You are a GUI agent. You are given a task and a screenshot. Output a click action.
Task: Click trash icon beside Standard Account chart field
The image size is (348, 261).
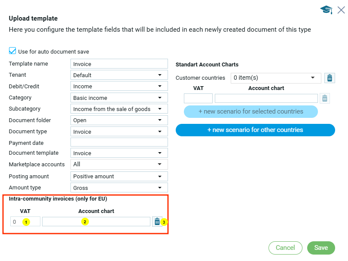[325, 99]
